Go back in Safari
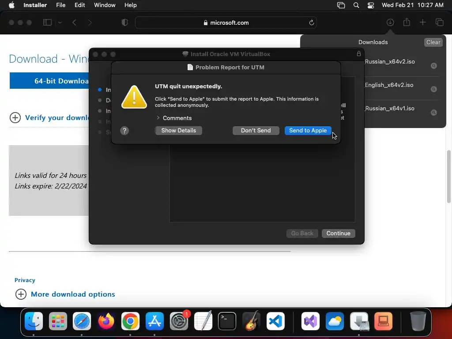This screenshot has height=339, width=452. pos(74,23)
